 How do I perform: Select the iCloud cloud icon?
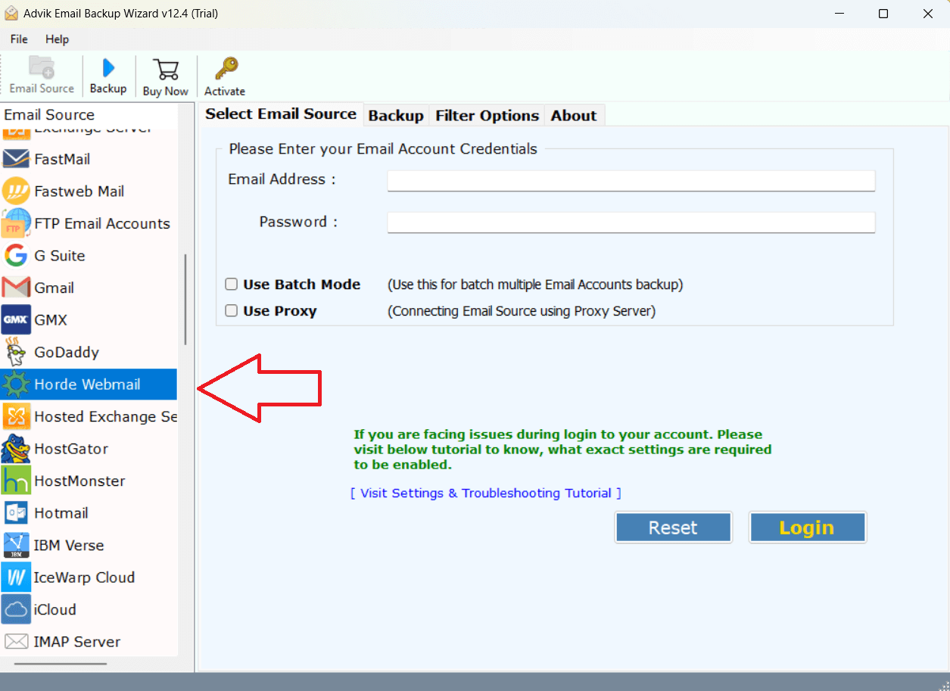click(x=16, y=609)
